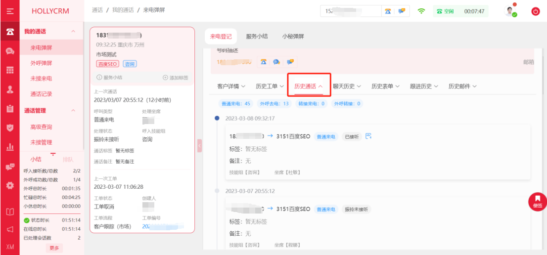Image resolution: width=547 pixels, height=255 pixels.
Task: Open the bar chart reports icon in sidebar
Action: 10,147
